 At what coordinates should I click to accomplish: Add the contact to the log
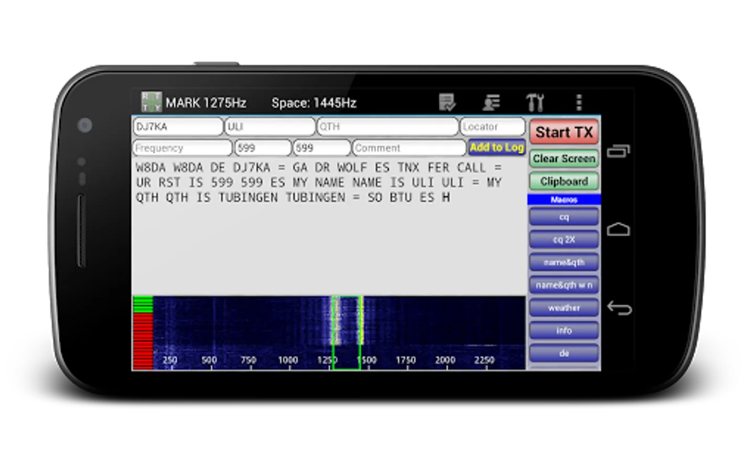point(497,148)
